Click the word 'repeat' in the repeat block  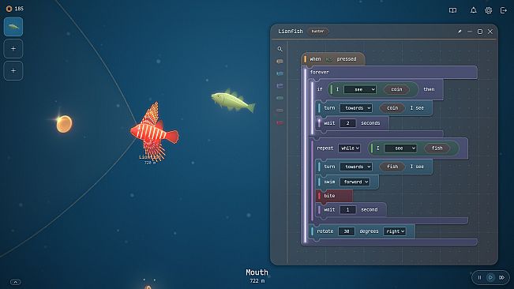coord(325,148)
